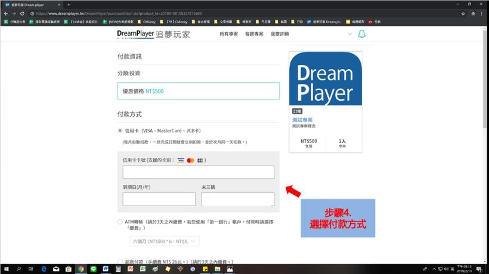The height and width of the screenshot is (274, 489).
Task: Launch Microsoft Edge from taskbar
Action: tap(44, 269)
